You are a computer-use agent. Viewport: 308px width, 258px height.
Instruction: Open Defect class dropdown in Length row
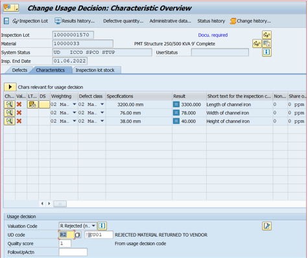click(x=102, y=104)
